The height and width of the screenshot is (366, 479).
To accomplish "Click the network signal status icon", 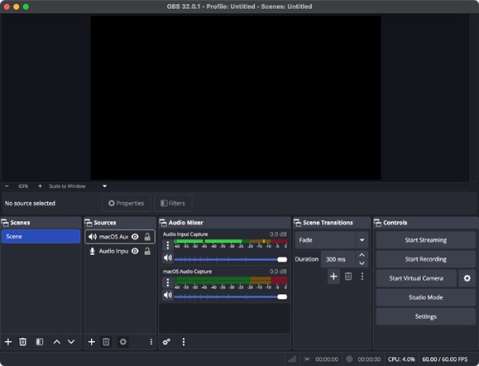I will [x=292, y=359].
